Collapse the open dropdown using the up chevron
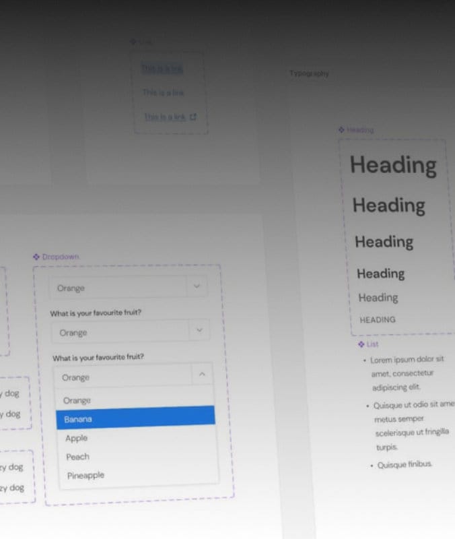Image resolution: width=455 pixels, height=539 pixels. coord(202,375)
